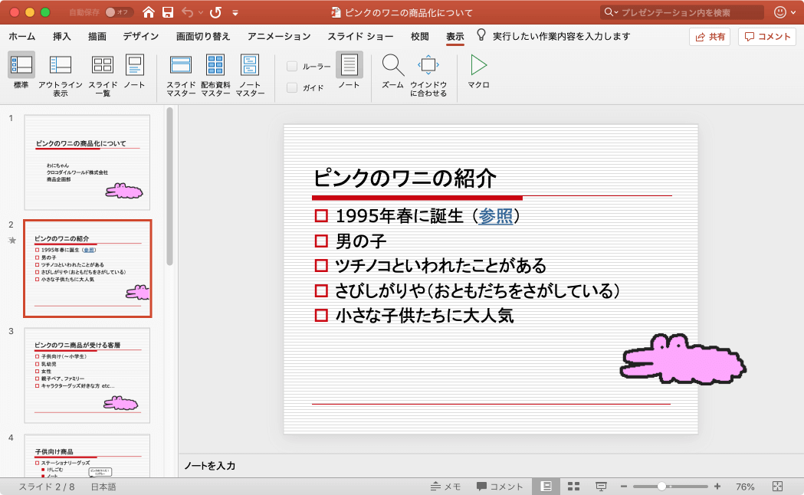Open the Animations (アニメーション) tab
804x495 pixels.
[279, 36]
